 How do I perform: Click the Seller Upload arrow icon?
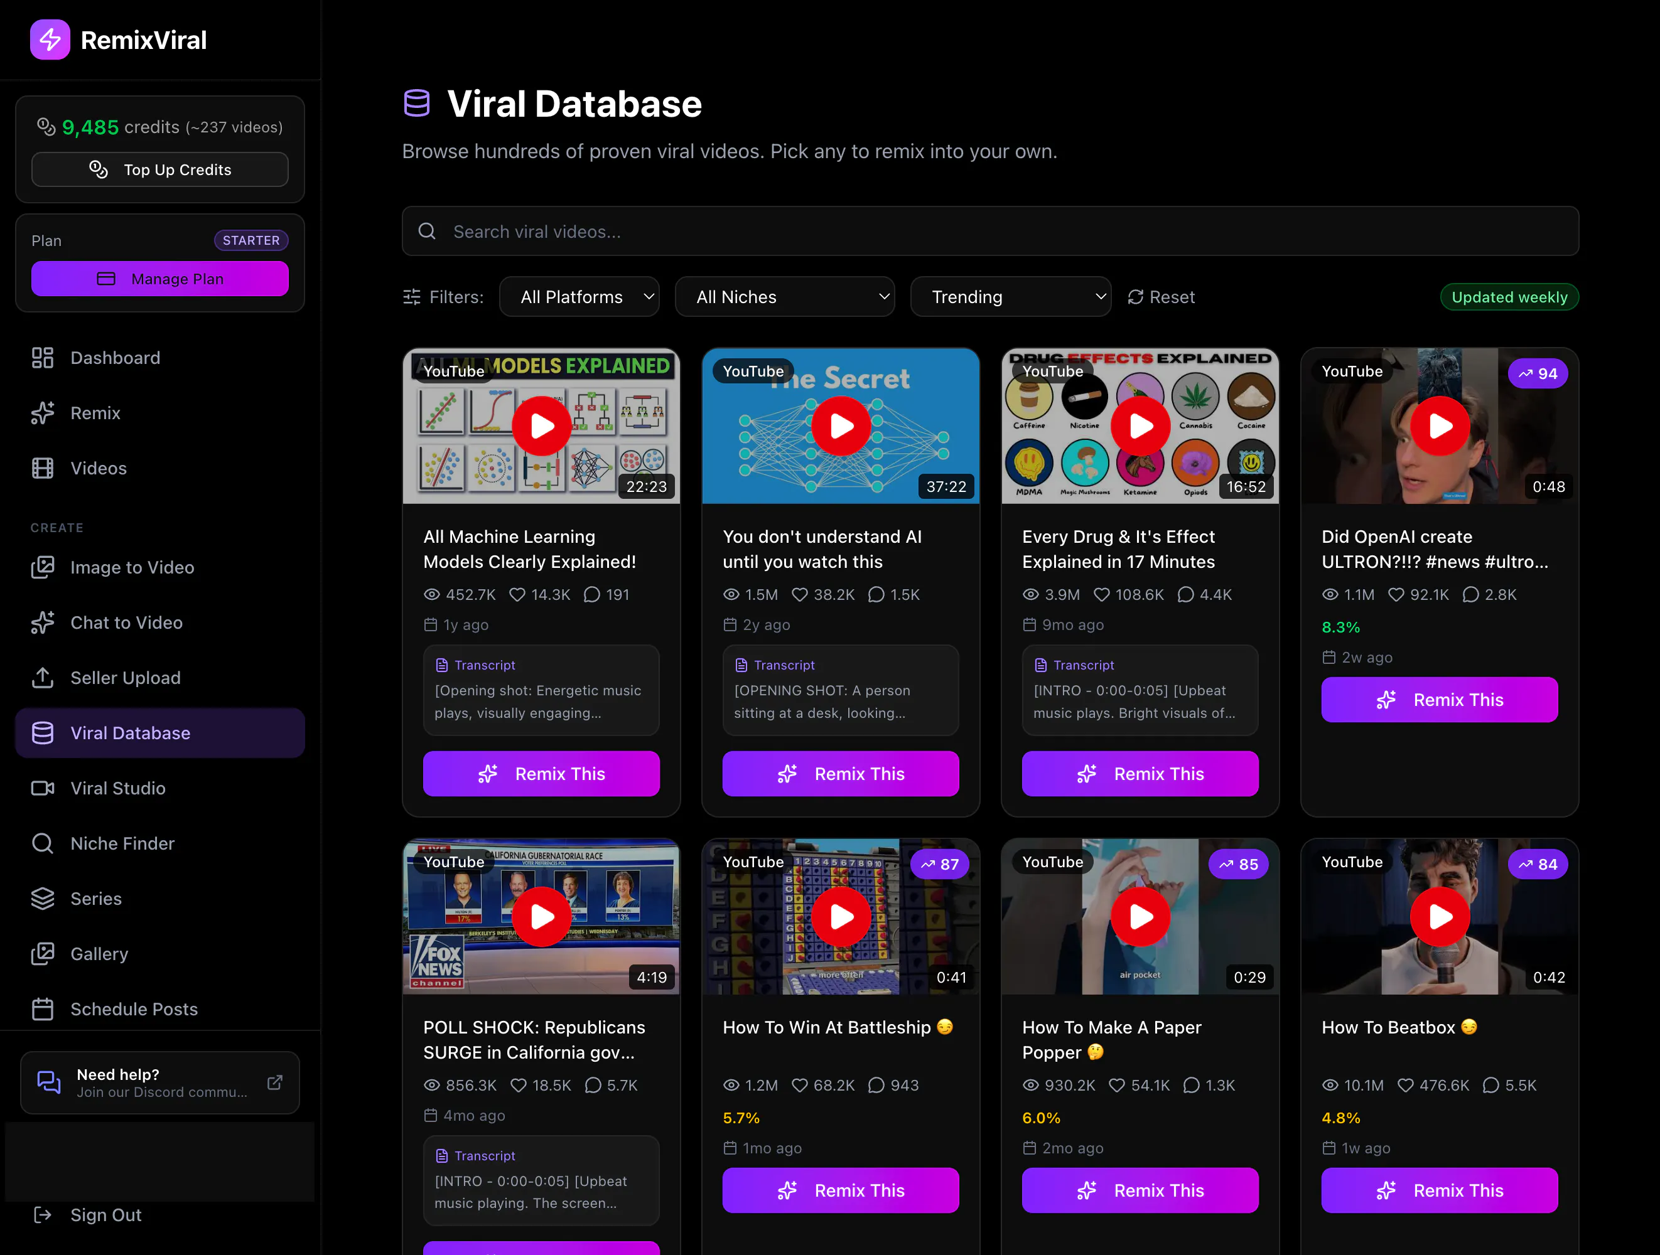coord(43,677)
